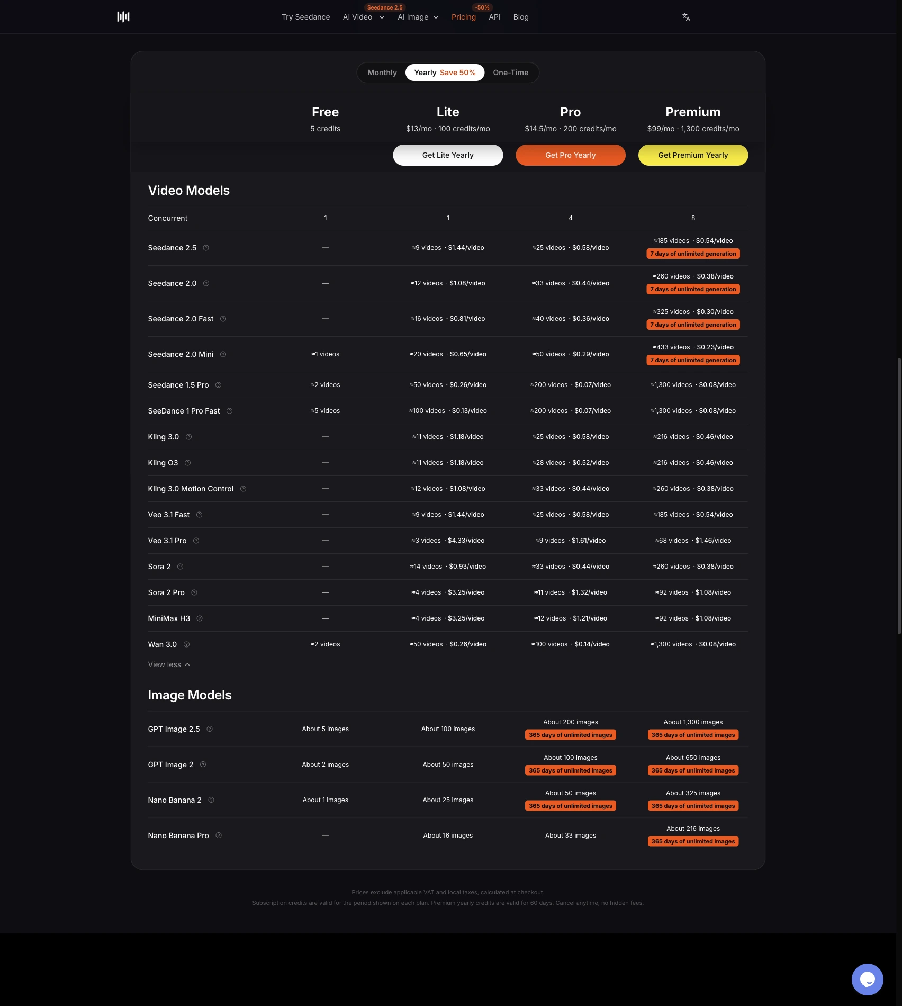Switch billing to One-Time

click(510, 73)
